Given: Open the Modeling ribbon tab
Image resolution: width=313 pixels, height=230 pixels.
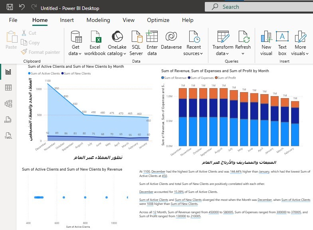Looking at the screenshot, I should click(x=98, y=20).
